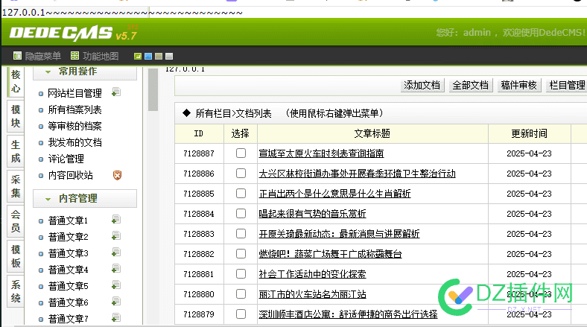Switch to the 模块 side tab
Image resolution: width=587 pixels, height=327 pixels.
16,116
